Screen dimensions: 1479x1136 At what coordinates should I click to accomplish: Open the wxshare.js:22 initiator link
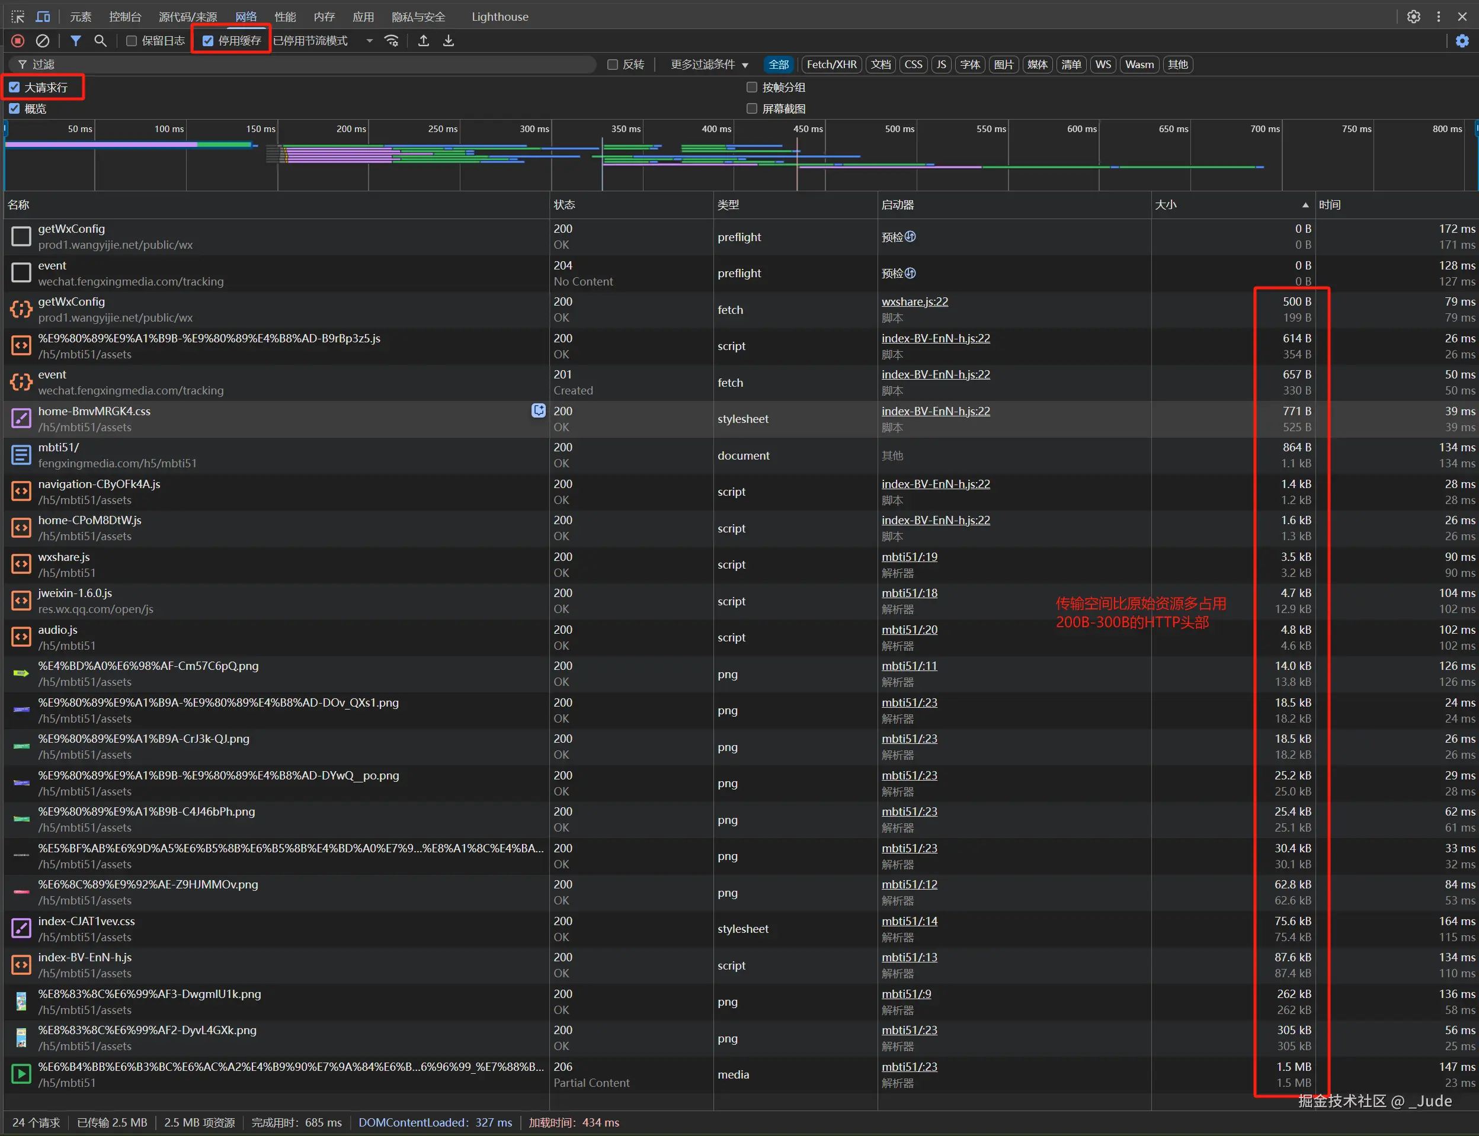point(914,301)
